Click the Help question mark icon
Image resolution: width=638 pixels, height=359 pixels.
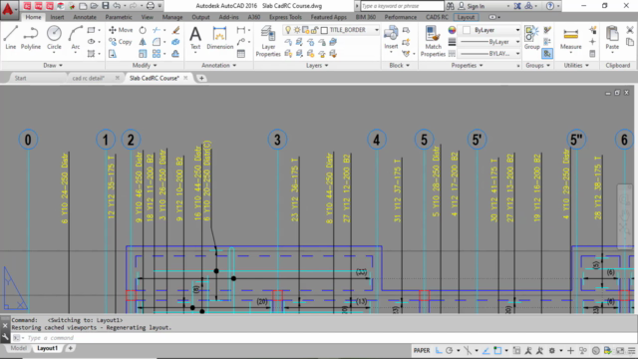(549, 6)
